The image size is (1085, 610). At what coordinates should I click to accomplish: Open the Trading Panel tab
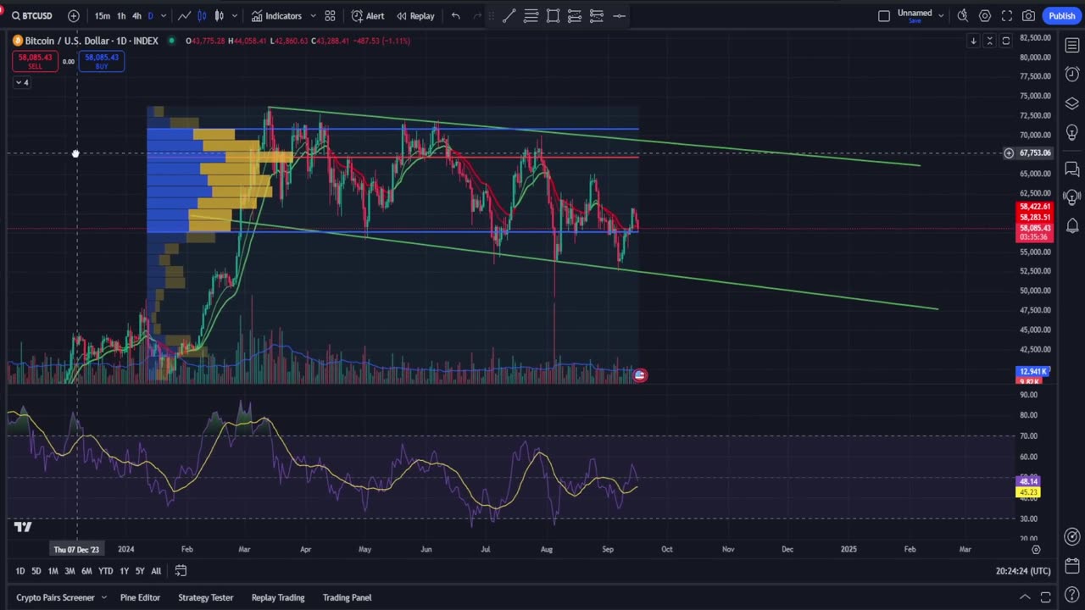(347, 597)
